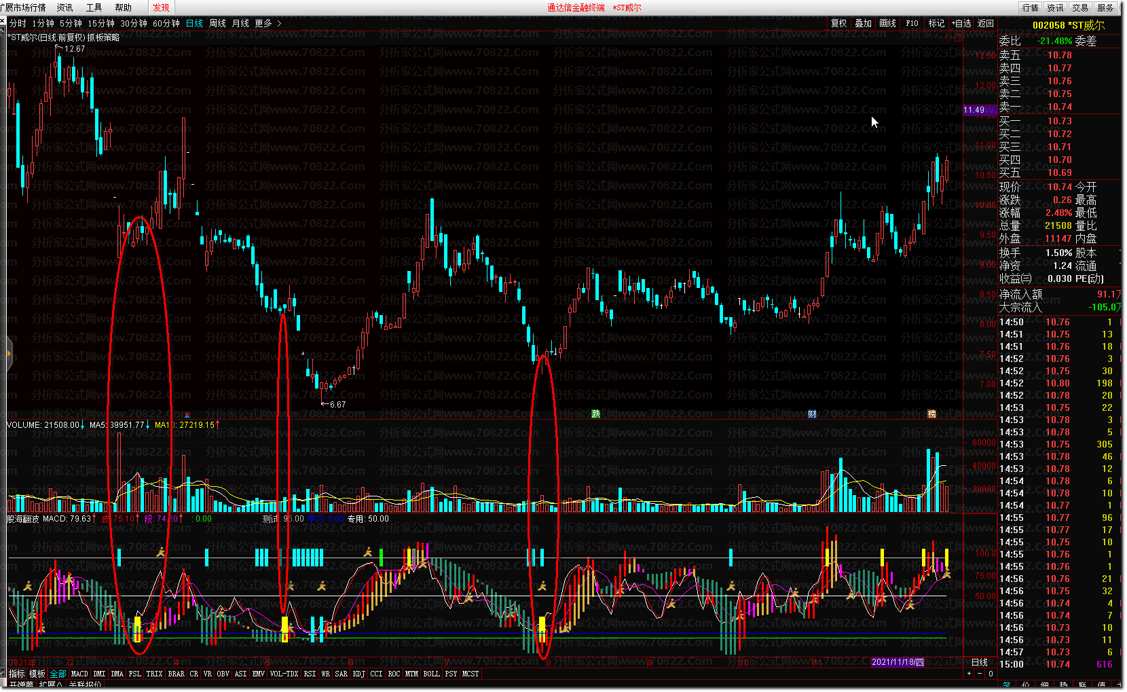Select the 模板 tab at bottom
1127x692 pixels.
(x=37, y=674)
